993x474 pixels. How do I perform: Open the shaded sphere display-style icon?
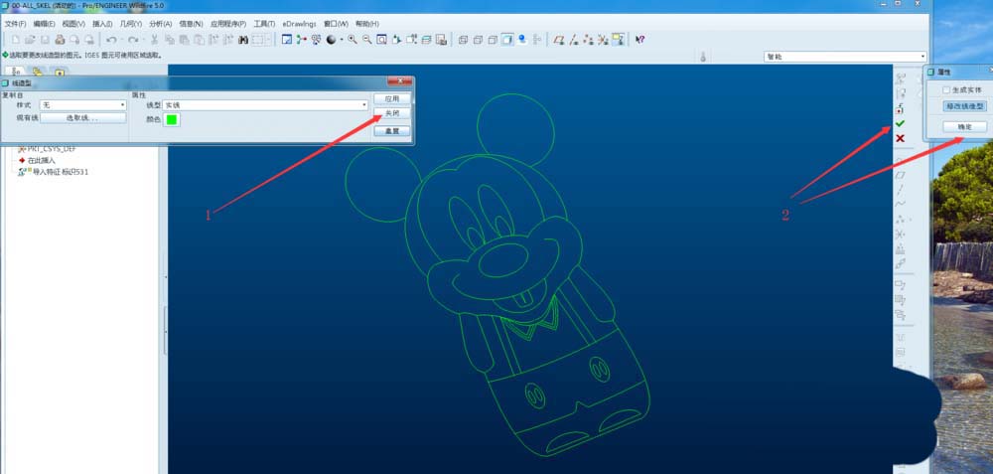331,40
